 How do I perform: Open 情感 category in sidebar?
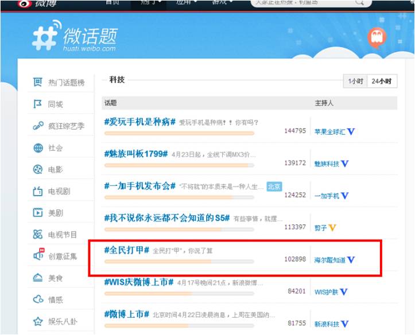point(55,299)
